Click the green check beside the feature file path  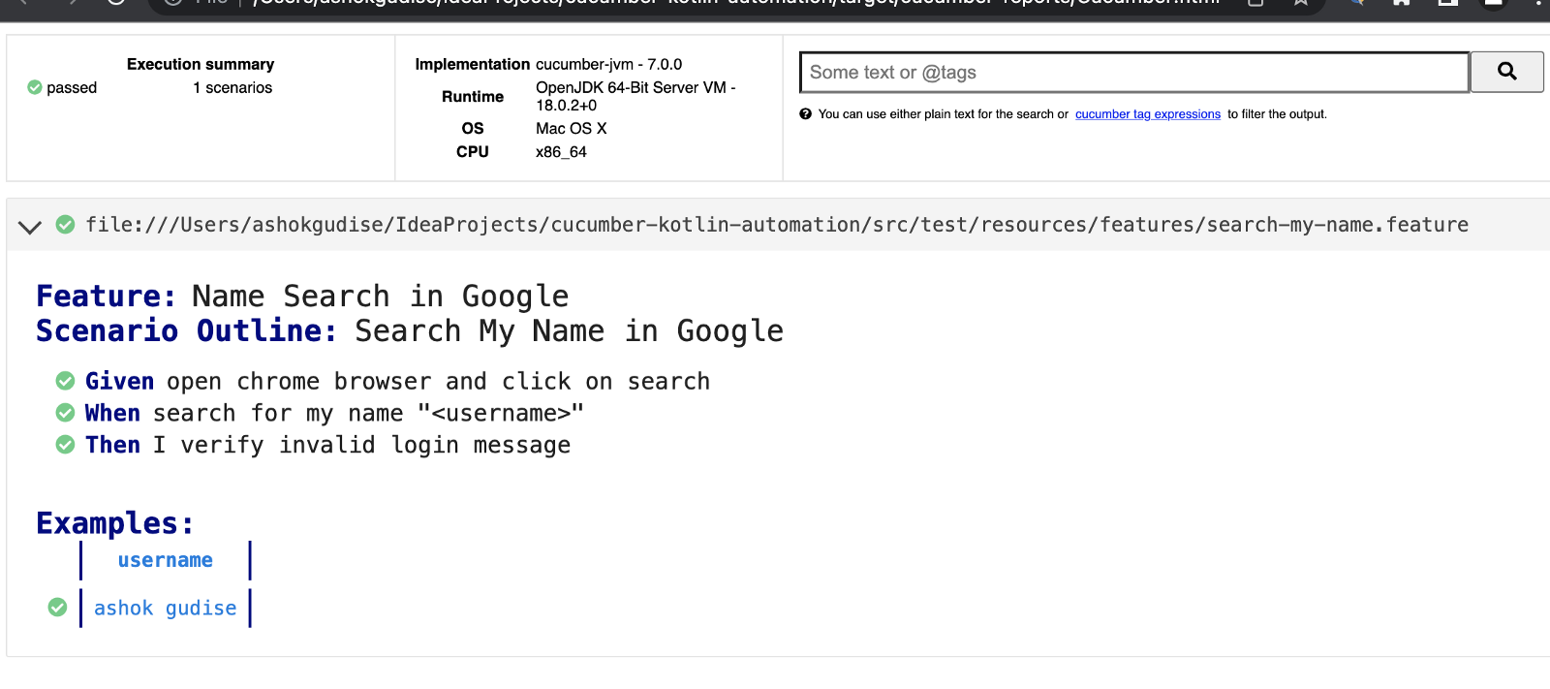pyautogui.click(x=65, y=225)
